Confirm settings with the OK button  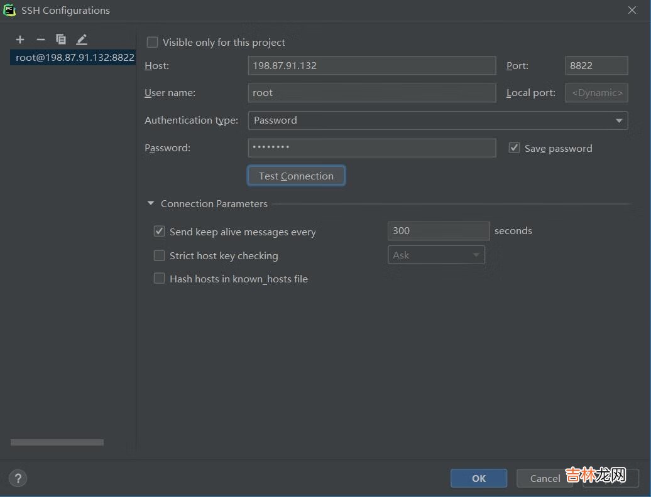(478, 478)
